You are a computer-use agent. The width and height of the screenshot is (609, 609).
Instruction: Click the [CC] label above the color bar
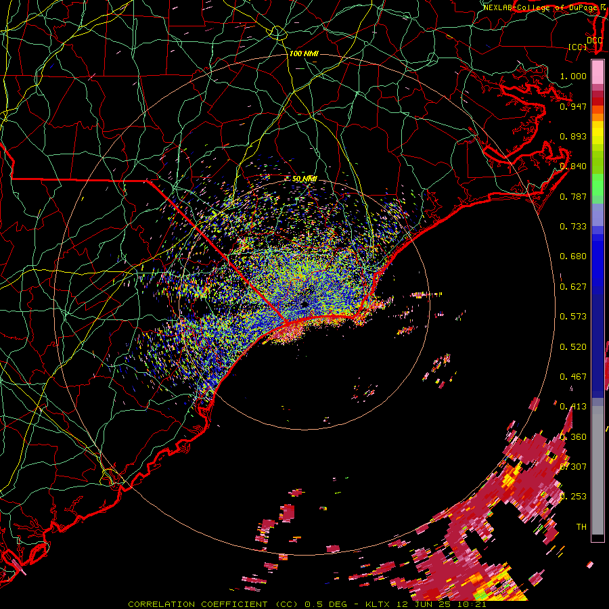577,47
